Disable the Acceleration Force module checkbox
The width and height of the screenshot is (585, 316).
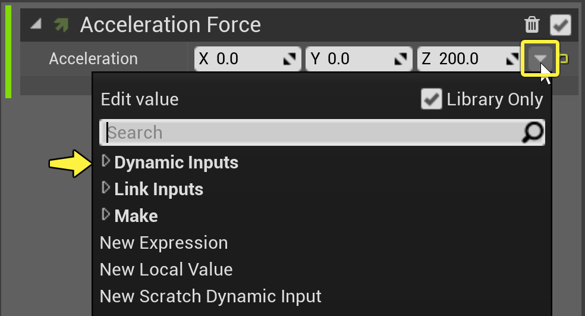pos(561,25)
